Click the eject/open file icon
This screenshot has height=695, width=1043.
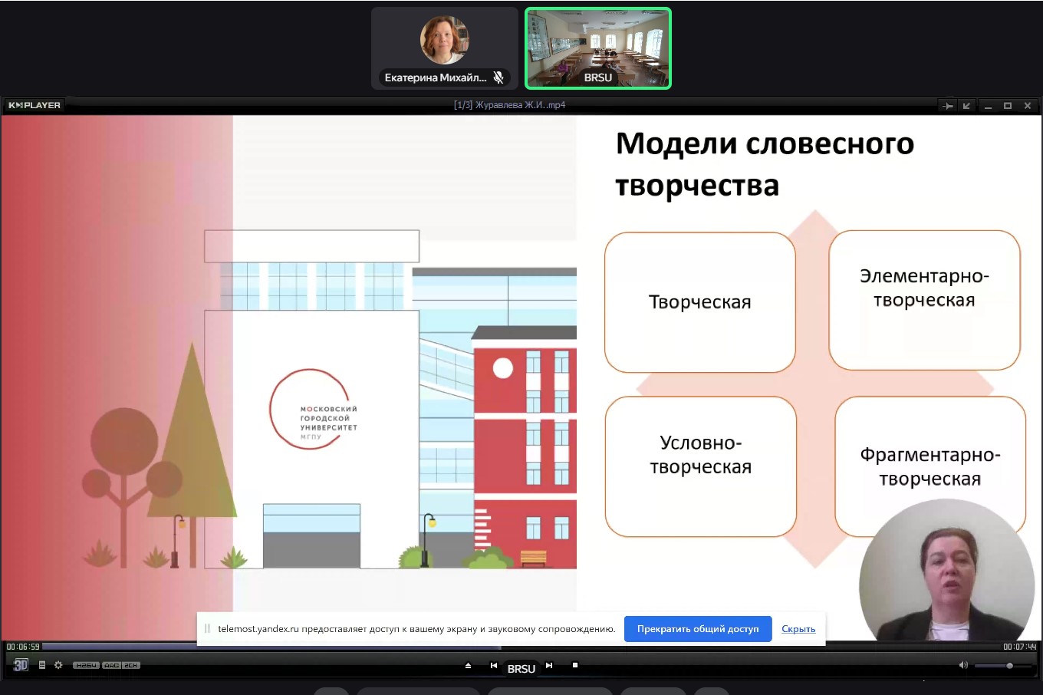tap(468, 666)
